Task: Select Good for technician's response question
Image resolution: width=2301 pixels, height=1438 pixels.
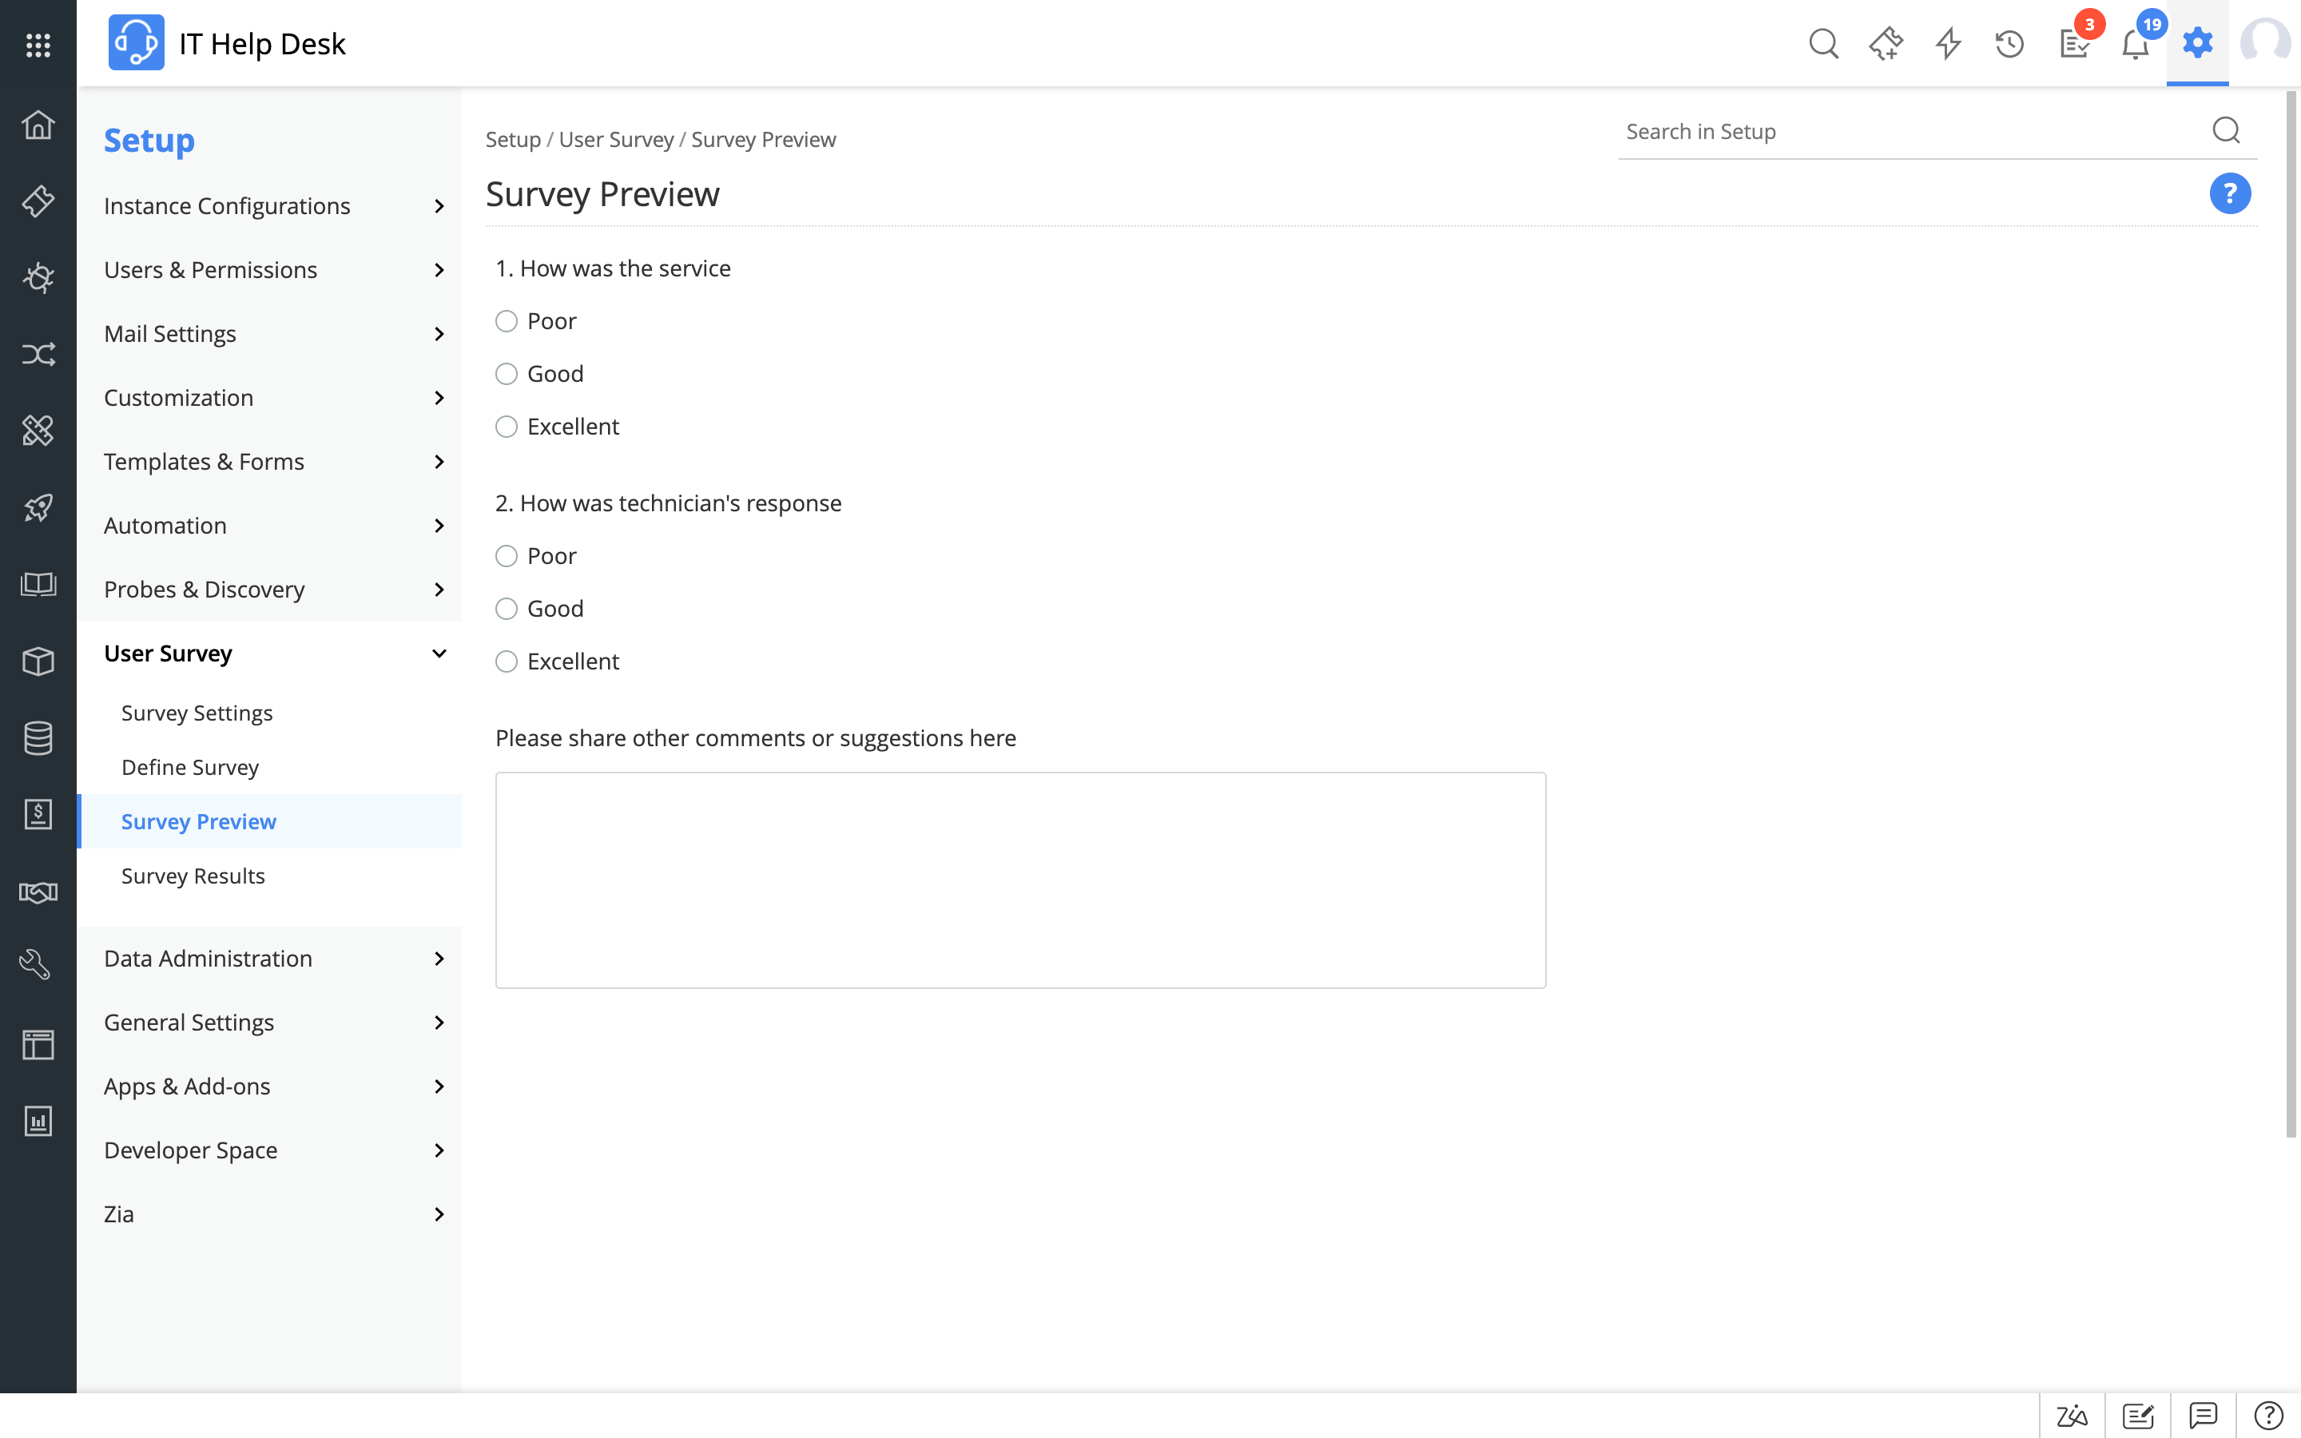Action: coord(507,609)
